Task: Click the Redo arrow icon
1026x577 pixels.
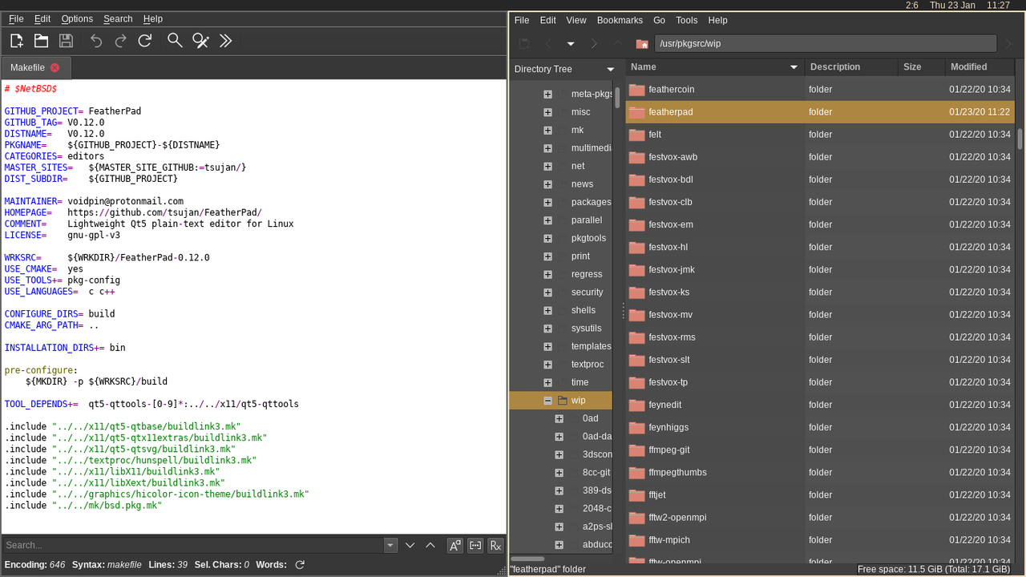Action: [120, 41]
